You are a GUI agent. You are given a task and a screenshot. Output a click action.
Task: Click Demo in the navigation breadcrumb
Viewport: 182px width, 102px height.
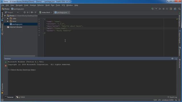point(6,9)
